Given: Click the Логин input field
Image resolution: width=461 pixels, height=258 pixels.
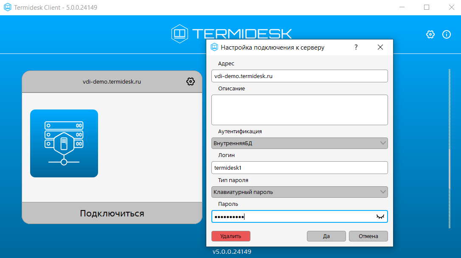Looking at the screenshot, I should point(300,168).
